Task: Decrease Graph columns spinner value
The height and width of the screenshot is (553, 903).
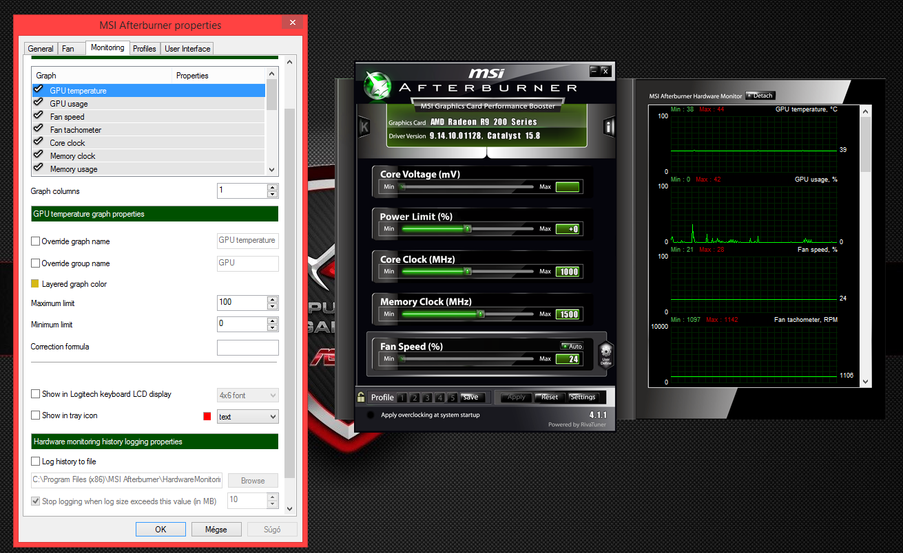Action: tap(273, 195)
